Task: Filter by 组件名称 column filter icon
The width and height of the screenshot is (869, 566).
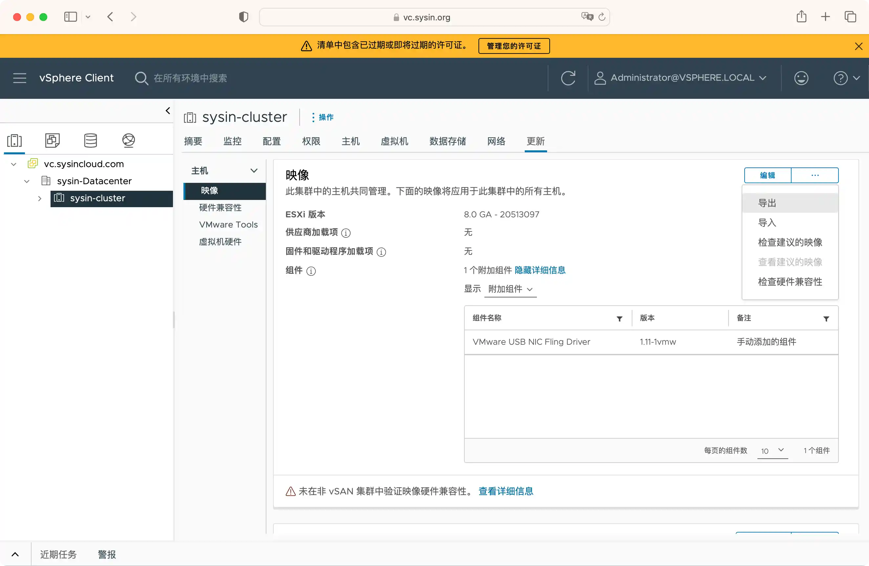Action: coord(619,319)
